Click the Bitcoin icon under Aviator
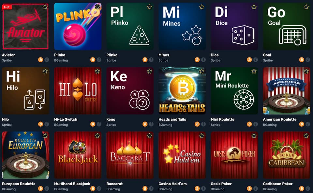 click(40, 60)
